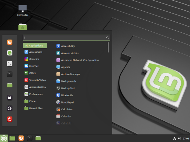Click the volume speaker tray icon

coord(179,138)
